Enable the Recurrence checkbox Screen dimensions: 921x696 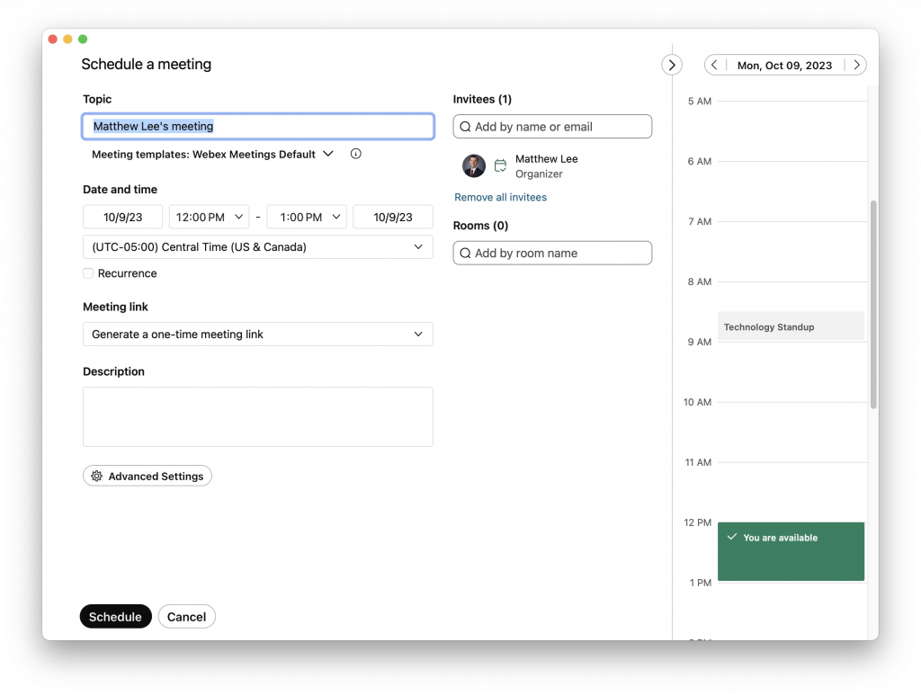pos(88,273)
